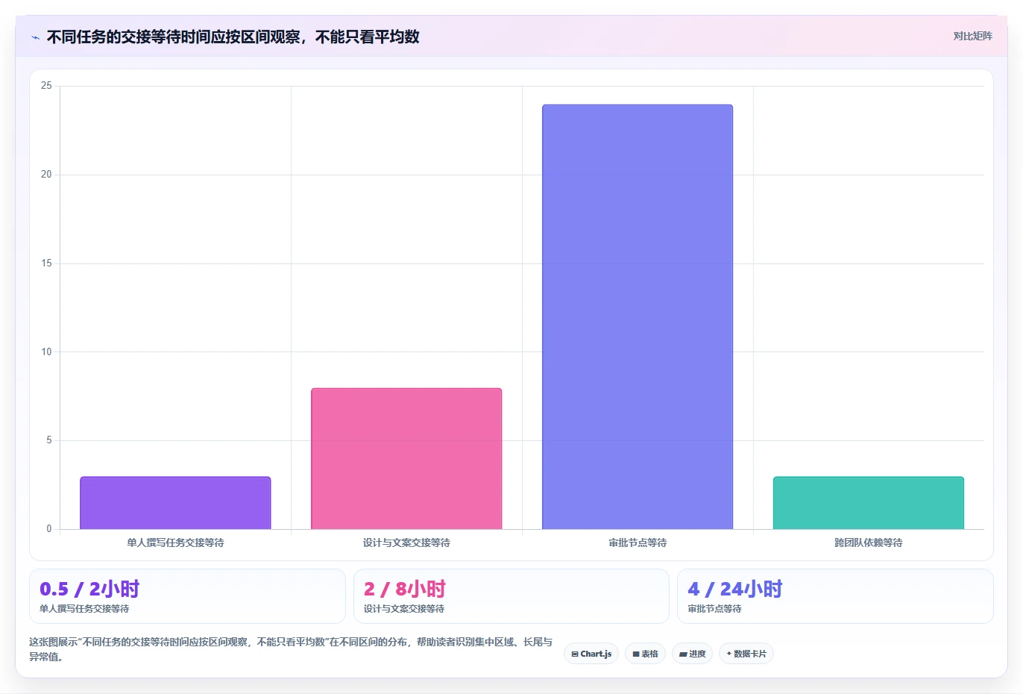
Task: Click the y-axis value 0
Action: point(49,529)
